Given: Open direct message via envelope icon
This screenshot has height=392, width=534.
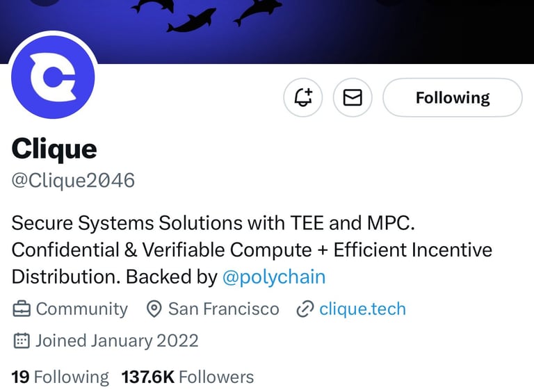Looking at the screenshot, I should click(x=353, y=98).
